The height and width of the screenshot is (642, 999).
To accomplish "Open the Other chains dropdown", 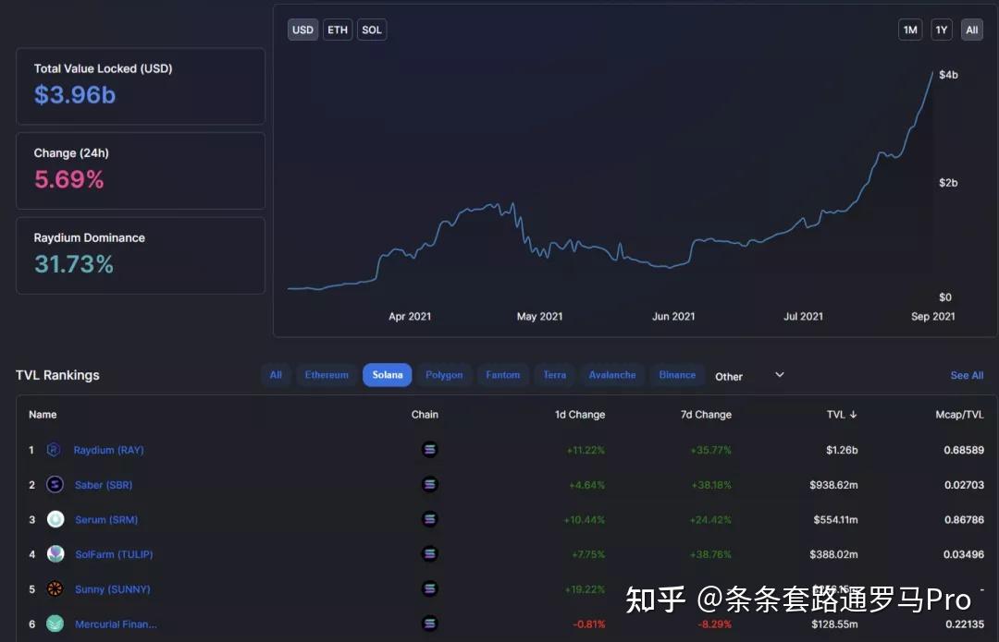I will point(749,376).
